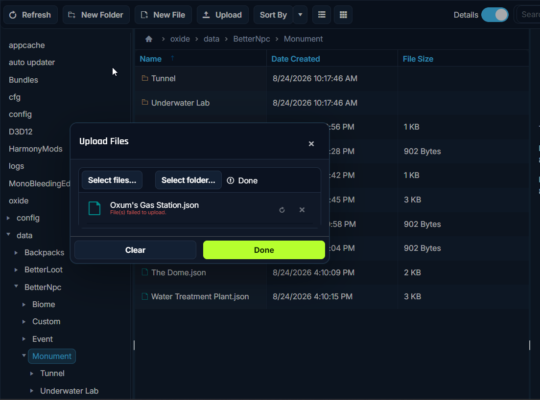Toggle the Details switch
This screenshot has height=400, width=540.
click(x=495, y=15)
